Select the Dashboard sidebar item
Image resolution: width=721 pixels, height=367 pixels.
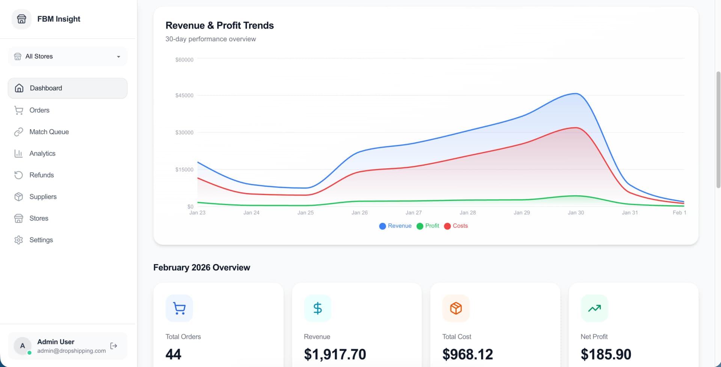pos(68,88)
